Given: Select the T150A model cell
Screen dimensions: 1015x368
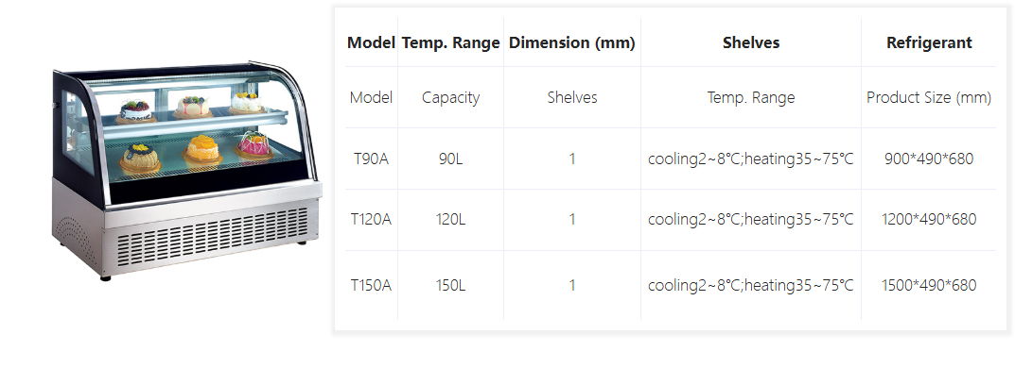Looking at the screenshot, I should [371, 285].
